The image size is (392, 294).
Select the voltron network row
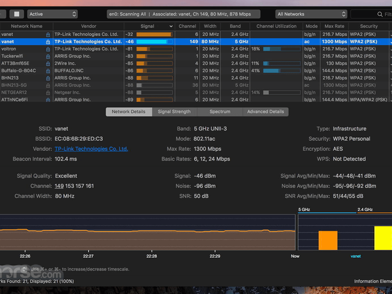196,49
